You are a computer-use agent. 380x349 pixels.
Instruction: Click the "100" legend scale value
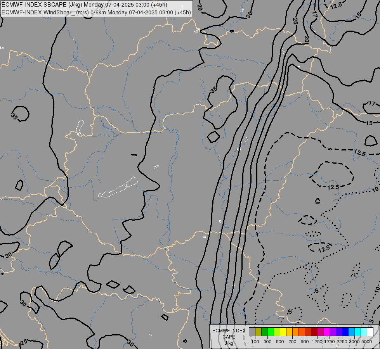[255, 342]
